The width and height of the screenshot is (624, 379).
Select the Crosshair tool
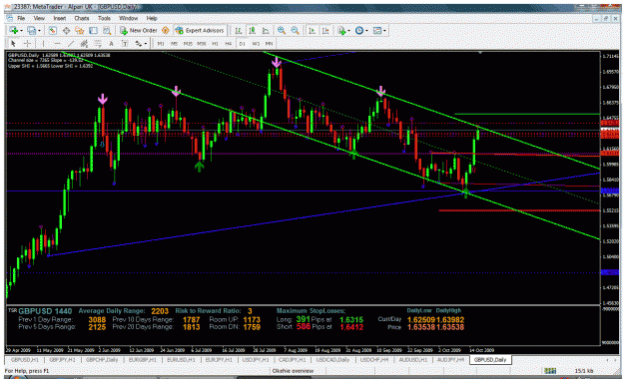27,44
